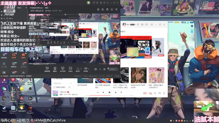Switch music player to mini mode
Viewport: 219px width, 123px height.
152,25
